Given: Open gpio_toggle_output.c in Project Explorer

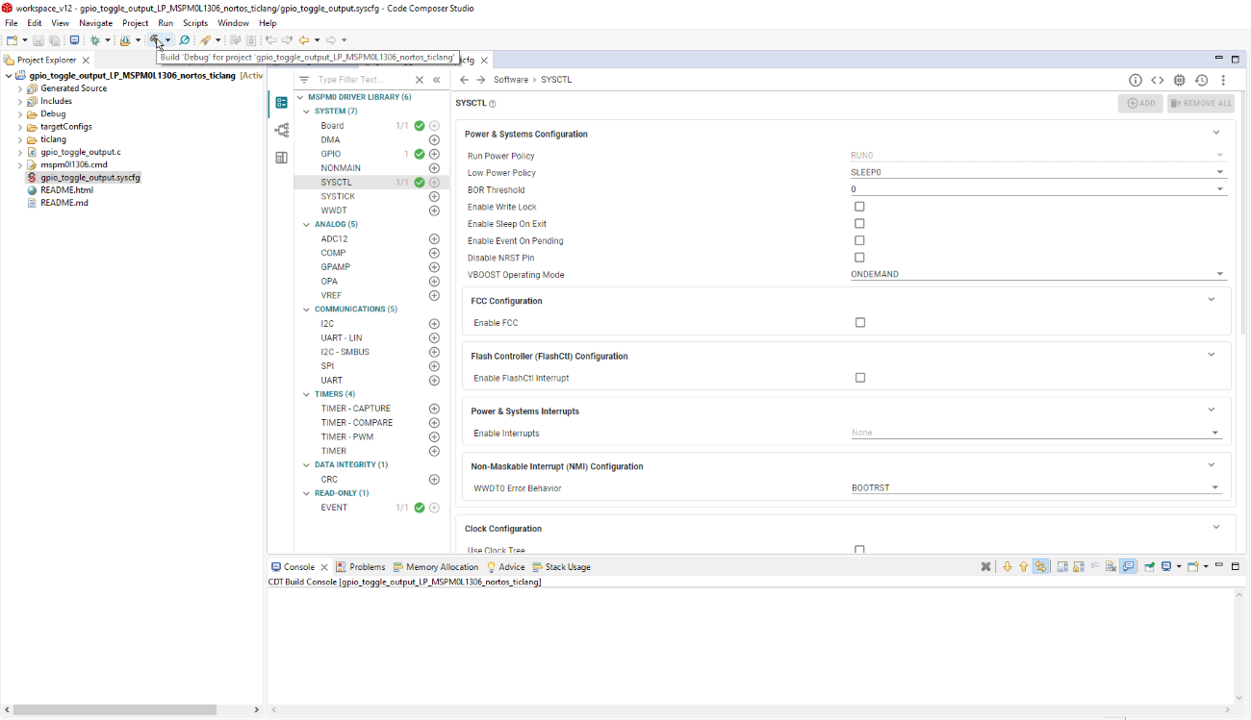Looking at the screenshot, I should click(x=80, y=152).
